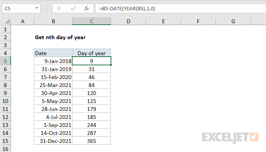Viewport: 266px width, 152px height.
Task: Select row 5 header
Action: tap(5, 61)
